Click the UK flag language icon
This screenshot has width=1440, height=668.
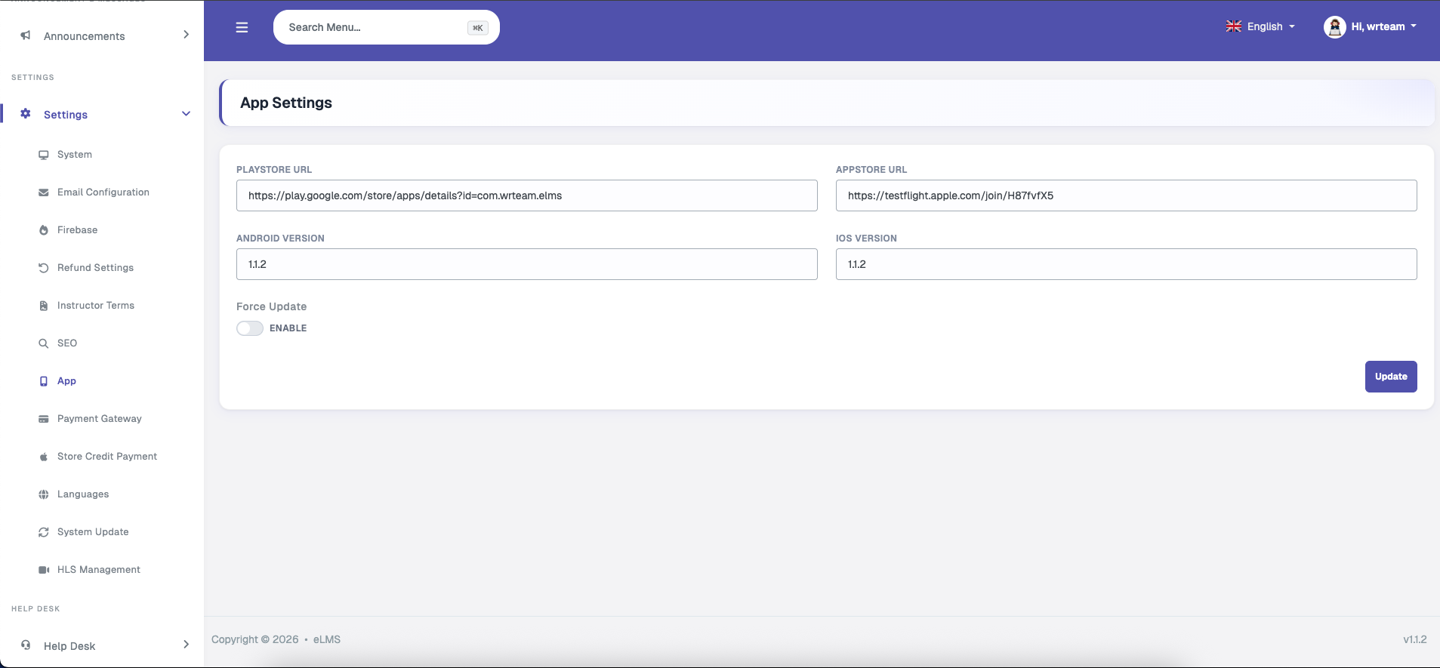point(1234,26)
